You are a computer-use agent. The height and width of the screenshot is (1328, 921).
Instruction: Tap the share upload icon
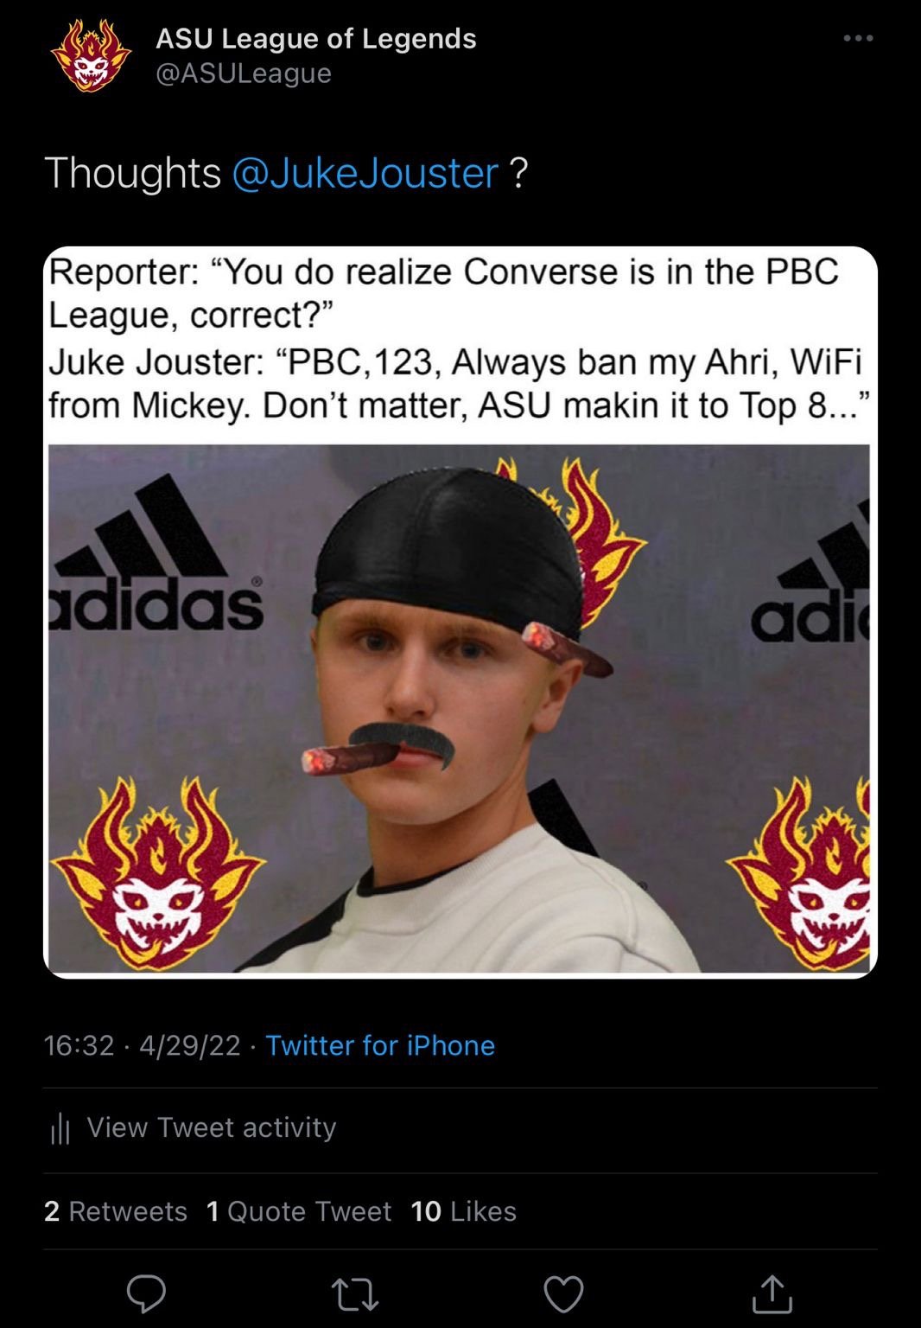[x=772, y=1293]
